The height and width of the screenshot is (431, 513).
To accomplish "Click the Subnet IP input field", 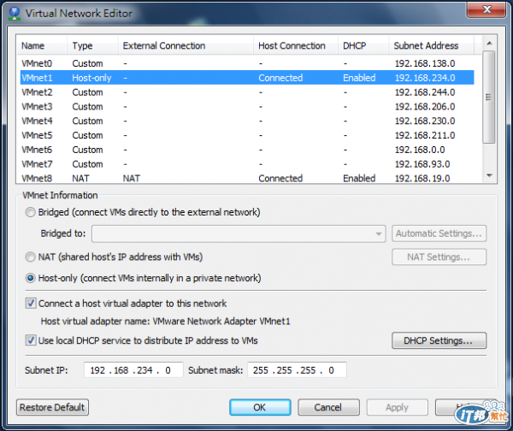I will pyautogui.click(x=133, y=370).
